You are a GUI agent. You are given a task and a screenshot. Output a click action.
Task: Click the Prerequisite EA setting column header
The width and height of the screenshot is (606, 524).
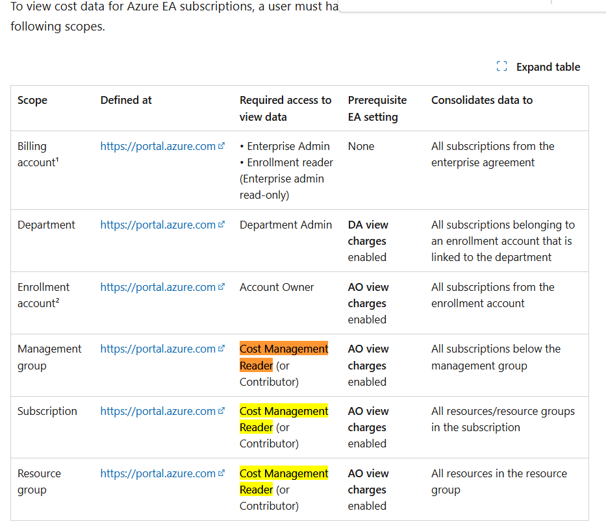[x=377, y=108]
